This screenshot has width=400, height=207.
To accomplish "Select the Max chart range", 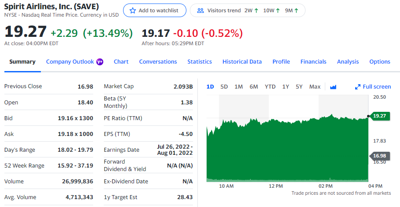I will (315, 87).
